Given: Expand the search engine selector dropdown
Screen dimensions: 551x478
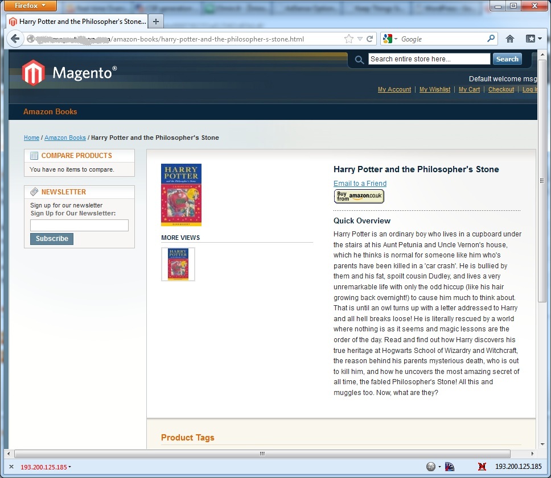Looking at the screenshot, I should coord(390,39).
